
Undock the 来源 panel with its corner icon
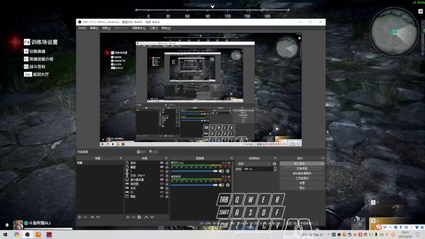(x=166, y=158)
